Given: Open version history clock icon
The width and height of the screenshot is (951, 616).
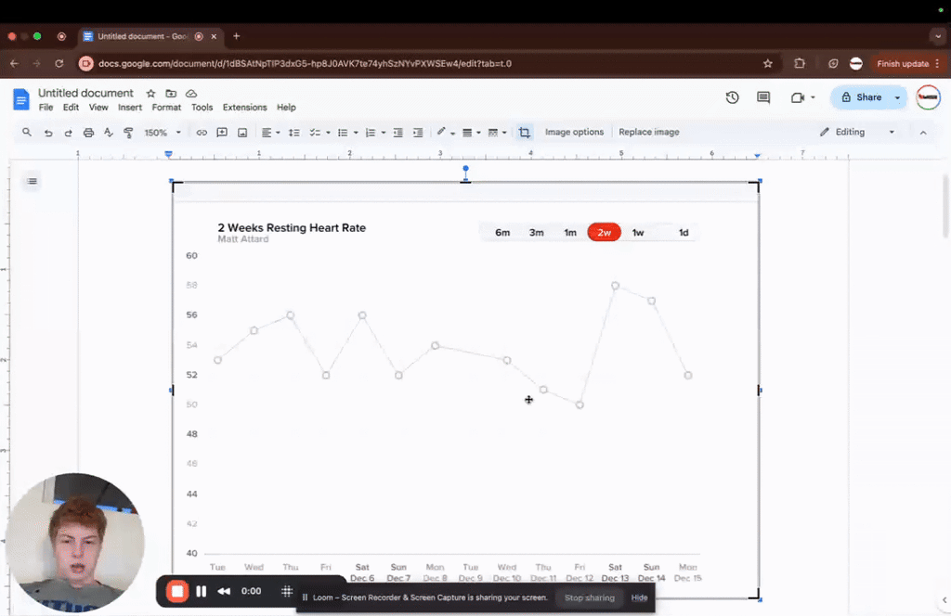Looking at the screenshot, I should pyautogui.click(x=732, y=97).
